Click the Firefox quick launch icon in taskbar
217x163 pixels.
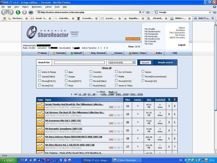tap(22, 160)
